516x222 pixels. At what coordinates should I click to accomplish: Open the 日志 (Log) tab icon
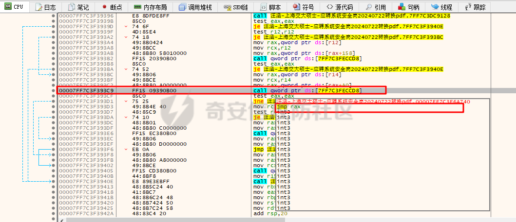pyautogui.click(x=38, y=7)
